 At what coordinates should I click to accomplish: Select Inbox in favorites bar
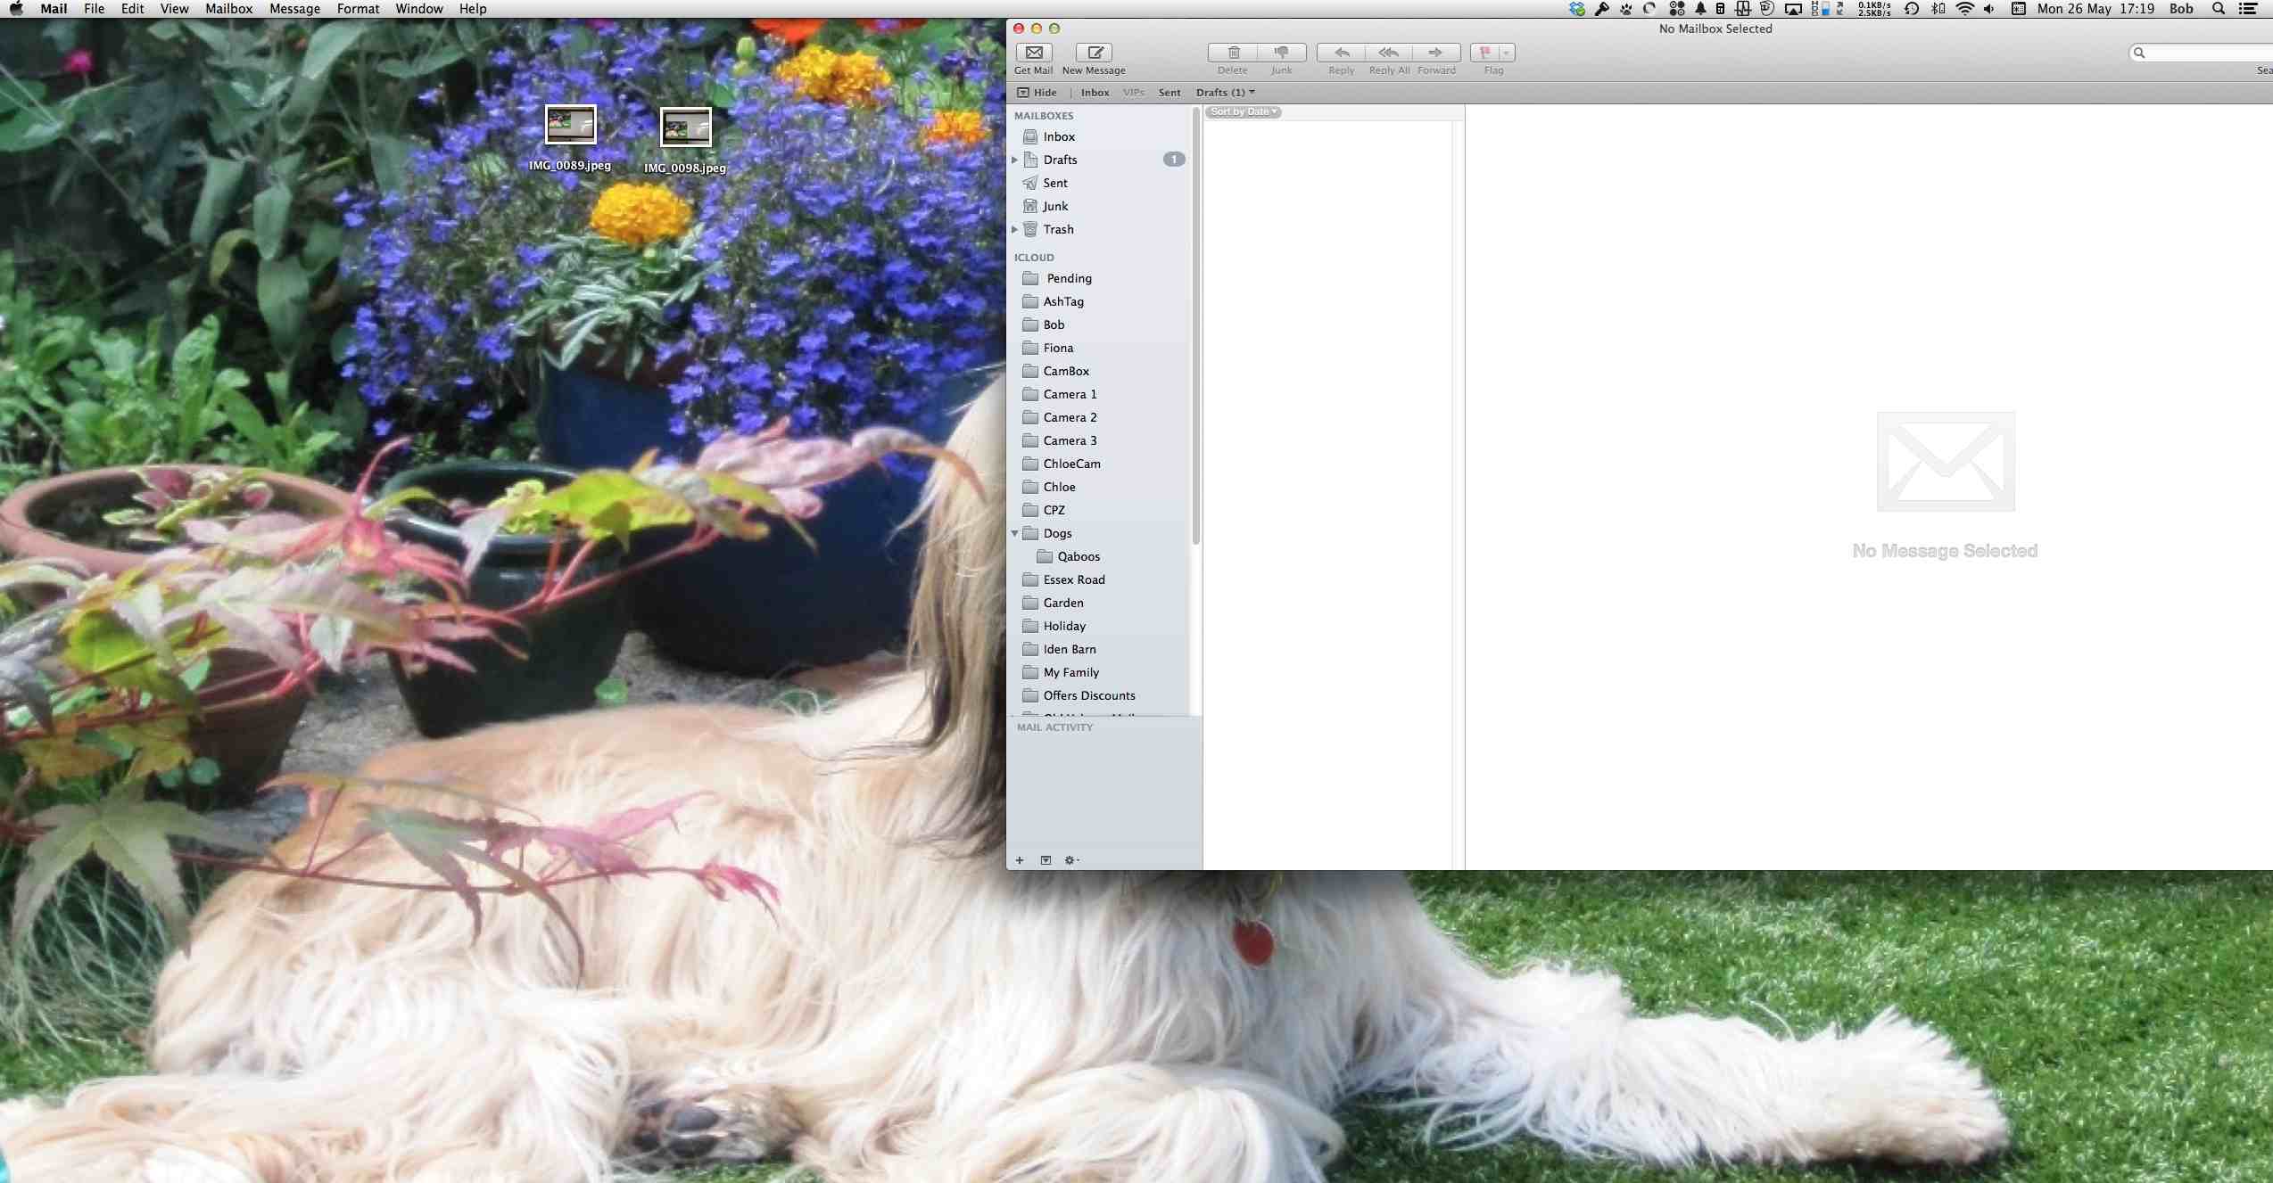[1095, 93]
